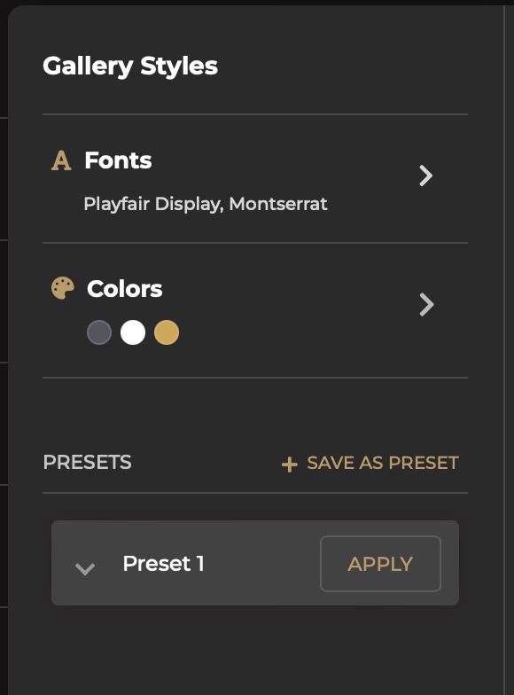Select the Preset 1 card background
This screenshot has height=695, width=514.
255,563
